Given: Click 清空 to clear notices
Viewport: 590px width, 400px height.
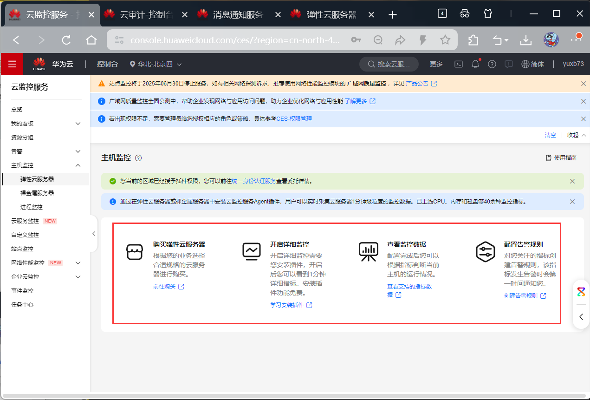Looking at the screenshot, I should [551, 135].
